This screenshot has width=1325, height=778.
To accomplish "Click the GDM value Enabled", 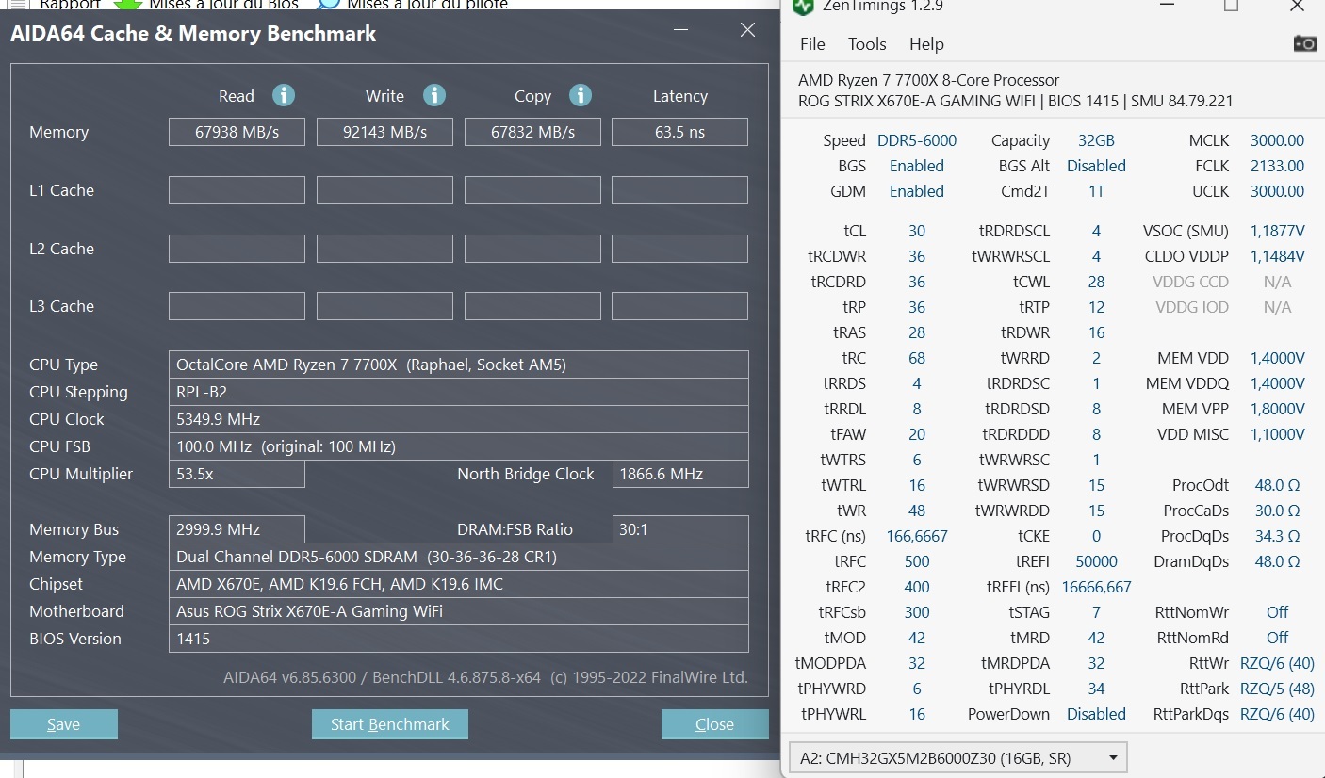I will point(917,191).
